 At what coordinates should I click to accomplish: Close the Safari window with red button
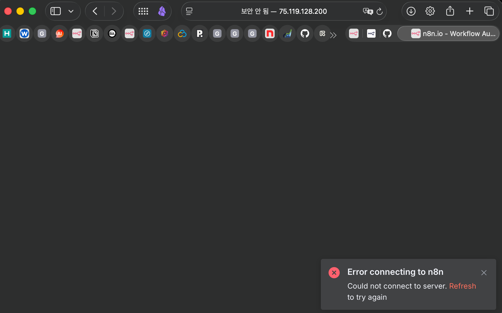[8, 11]
